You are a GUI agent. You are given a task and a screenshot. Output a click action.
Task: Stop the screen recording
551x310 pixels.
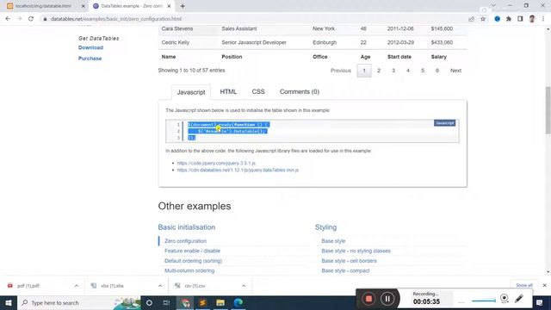(x=368, y=299)
